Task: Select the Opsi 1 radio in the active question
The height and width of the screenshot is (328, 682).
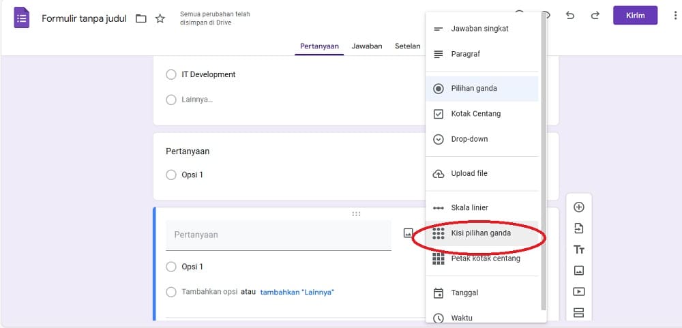Action: 171,267
